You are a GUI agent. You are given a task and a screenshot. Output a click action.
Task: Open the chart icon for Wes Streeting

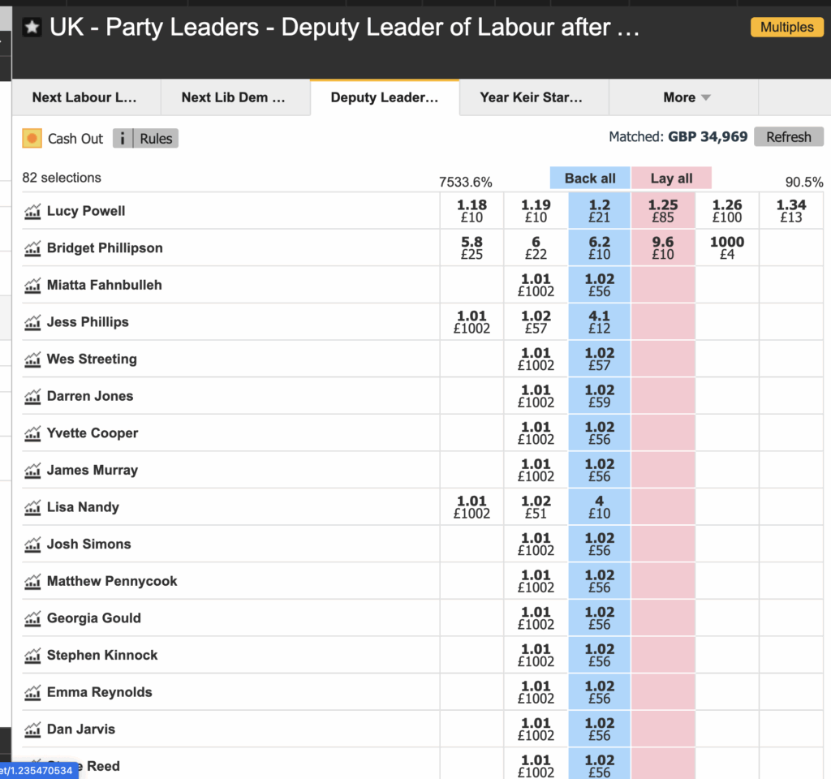(x=32, y=359)
